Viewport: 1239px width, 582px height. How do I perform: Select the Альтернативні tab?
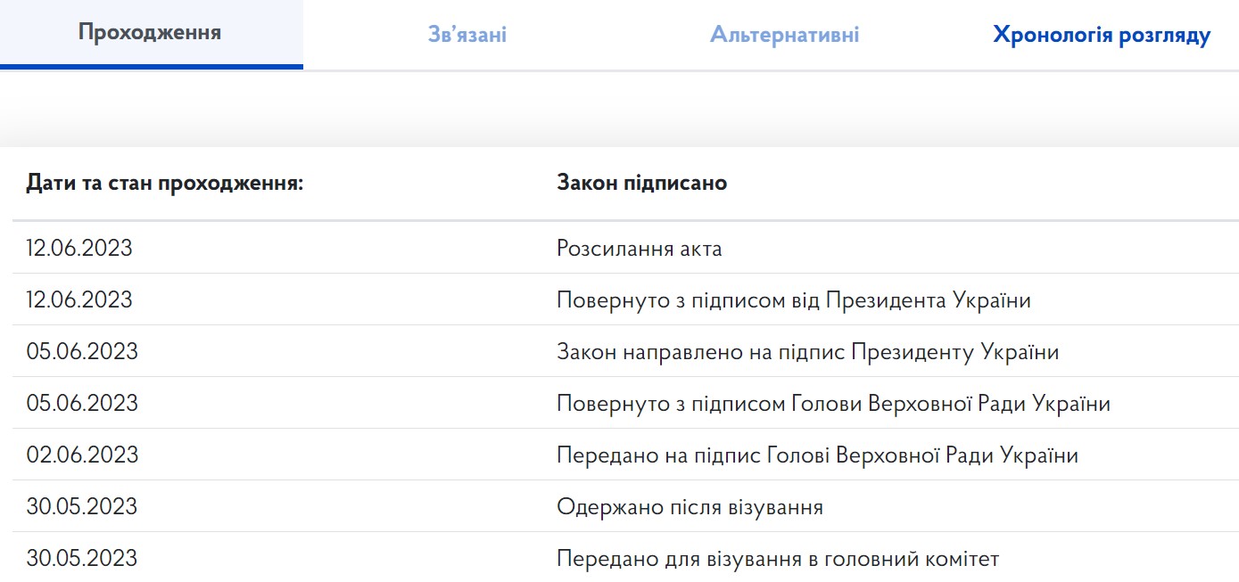(x=784, y=36)
